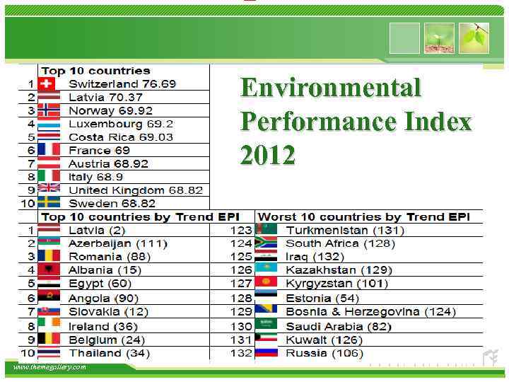This screenshot has height=382, width=509.
Task: Click the Kuwait flag icon
Action: (267, 337)
